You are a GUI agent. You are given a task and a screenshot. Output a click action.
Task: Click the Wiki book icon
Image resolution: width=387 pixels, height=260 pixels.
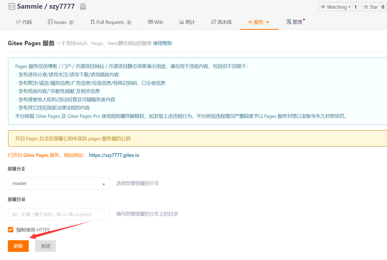150,22
